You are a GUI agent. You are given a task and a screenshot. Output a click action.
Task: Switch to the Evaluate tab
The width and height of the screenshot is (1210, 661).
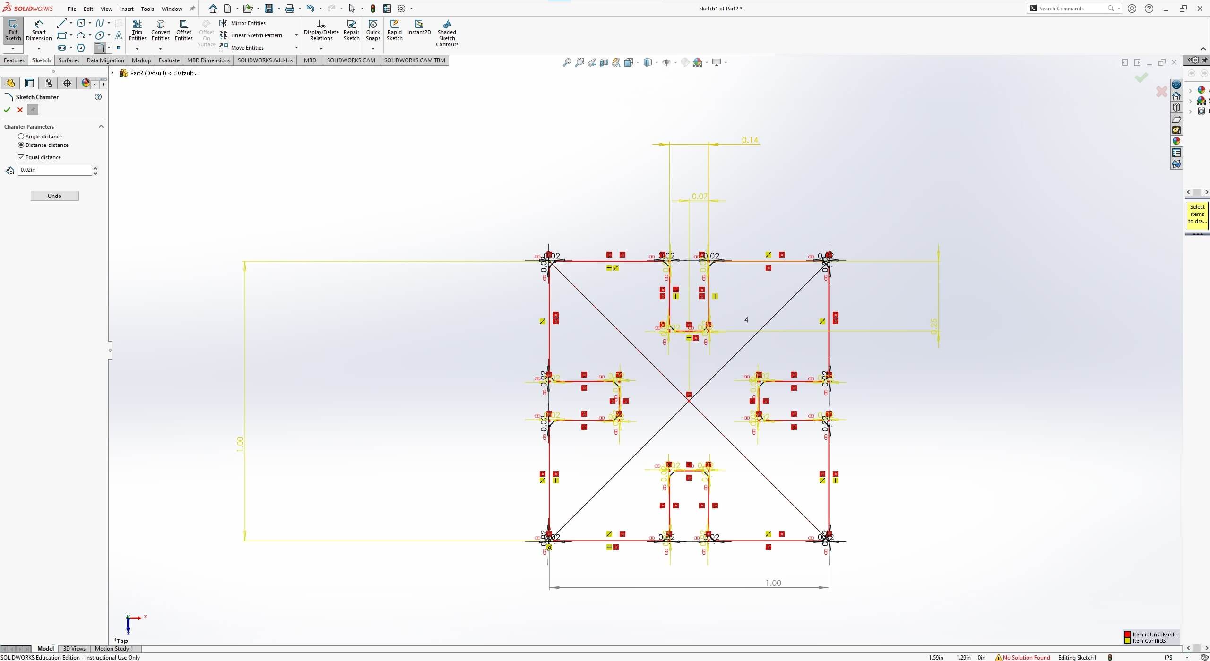tap(169, 60)
